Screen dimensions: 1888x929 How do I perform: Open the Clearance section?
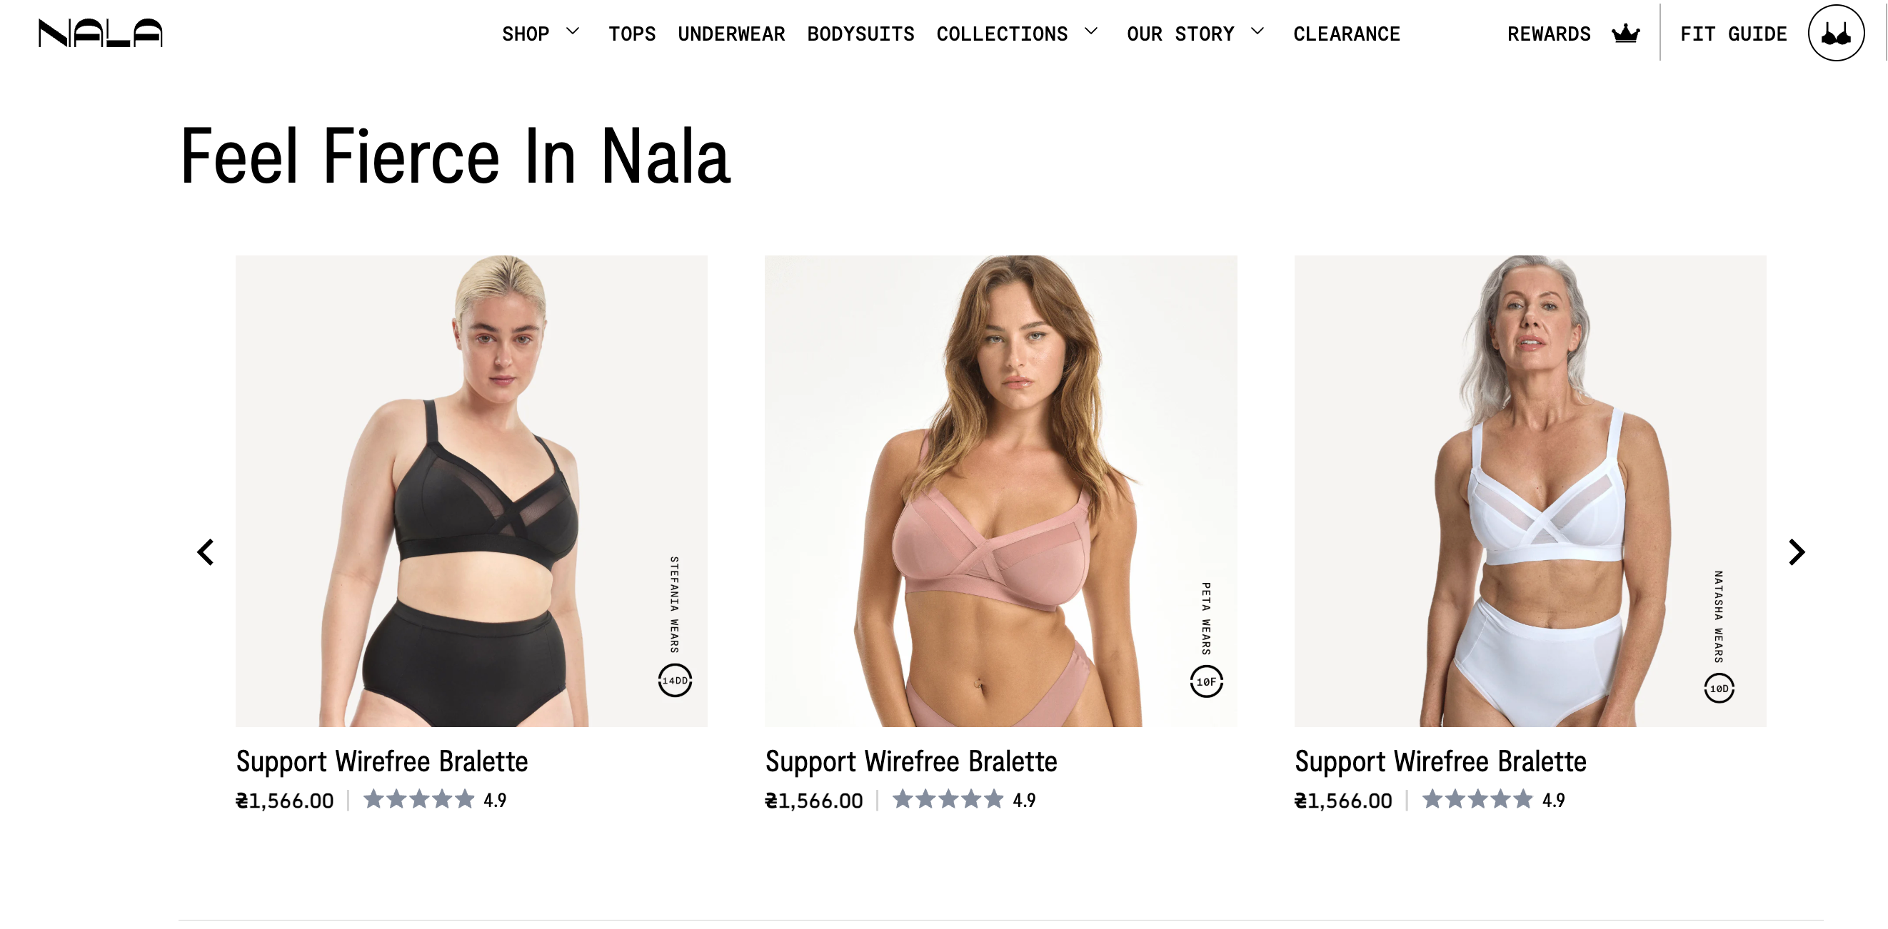point(1346,34)
